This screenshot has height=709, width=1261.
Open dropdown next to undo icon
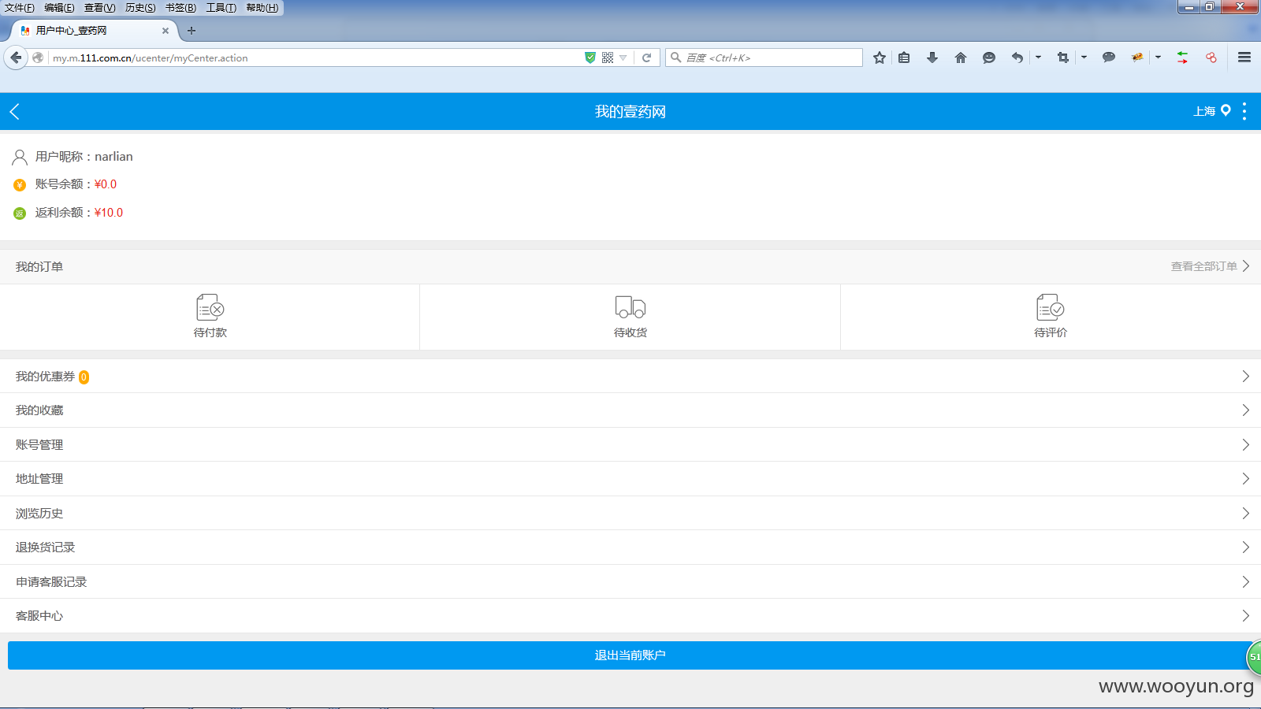pyautogui.click(x=1038, y=58)
